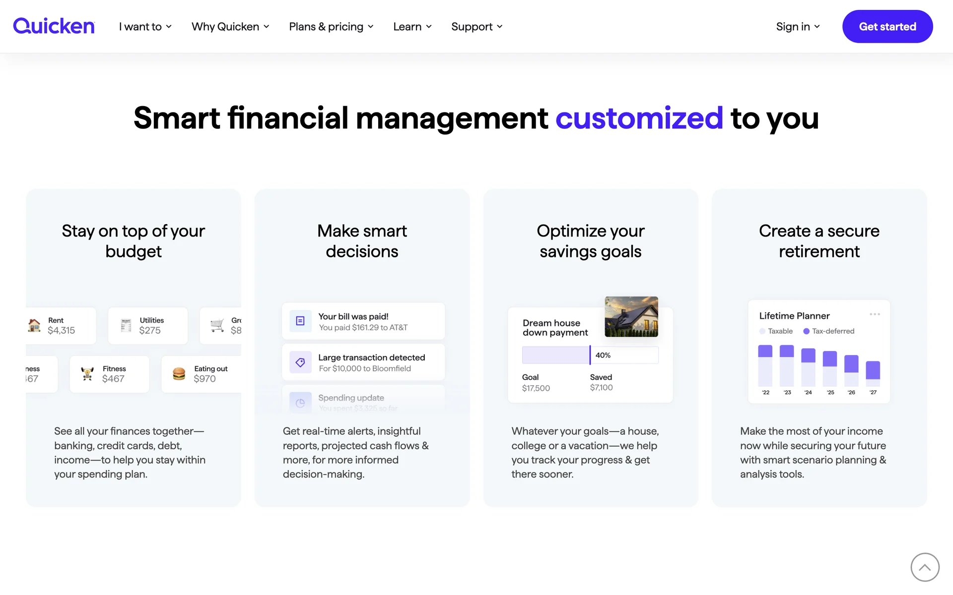The image size is (953, 595).
Task: Click the Rent house icon
Action: pyautogui.click(x=34, y=325)
